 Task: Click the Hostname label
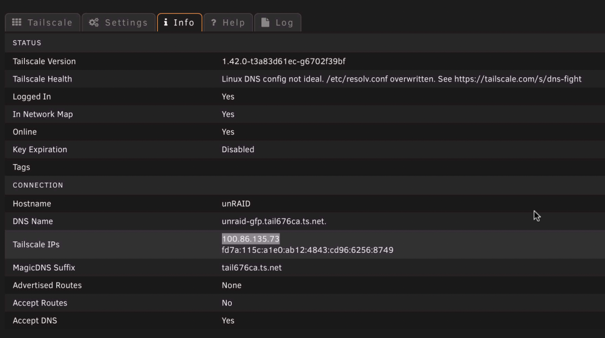[x=31, y=203]
